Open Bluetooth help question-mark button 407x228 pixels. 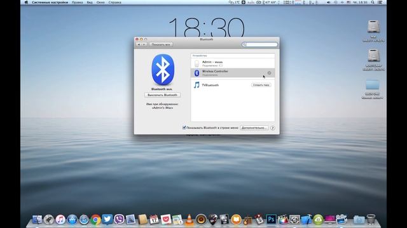(273, 128)
